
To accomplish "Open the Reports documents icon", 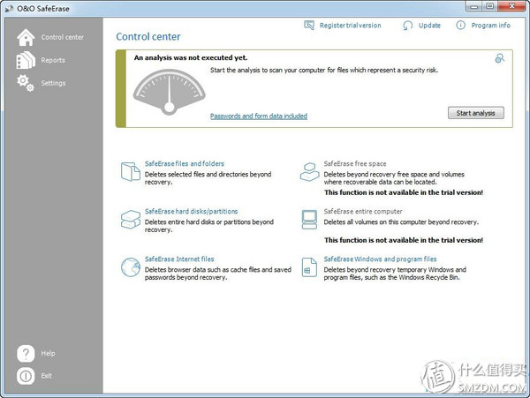I will [x=26, y=60].
